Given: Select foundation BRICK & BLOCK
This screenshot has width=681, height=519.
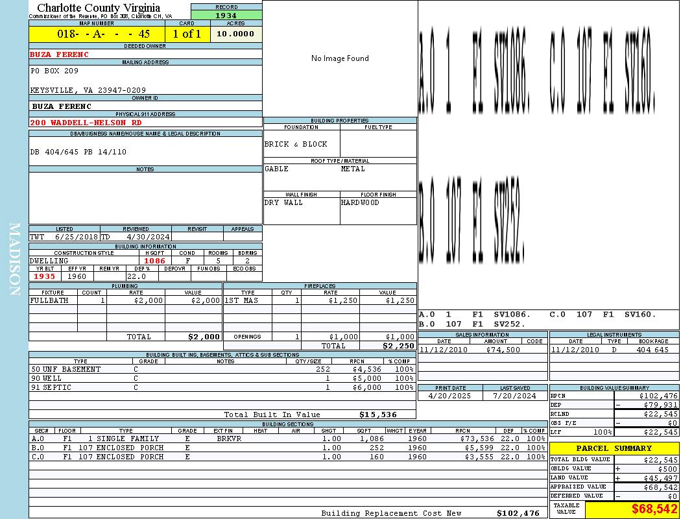Looking at the screenshot, I should [296, 144].
